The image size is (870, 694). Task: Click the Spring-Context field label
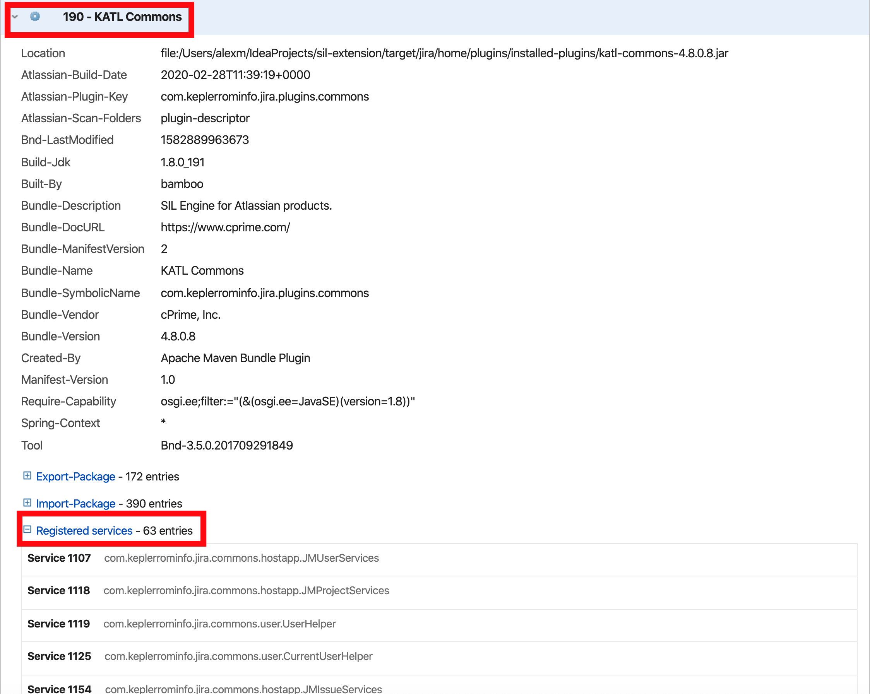click(60, 424)
